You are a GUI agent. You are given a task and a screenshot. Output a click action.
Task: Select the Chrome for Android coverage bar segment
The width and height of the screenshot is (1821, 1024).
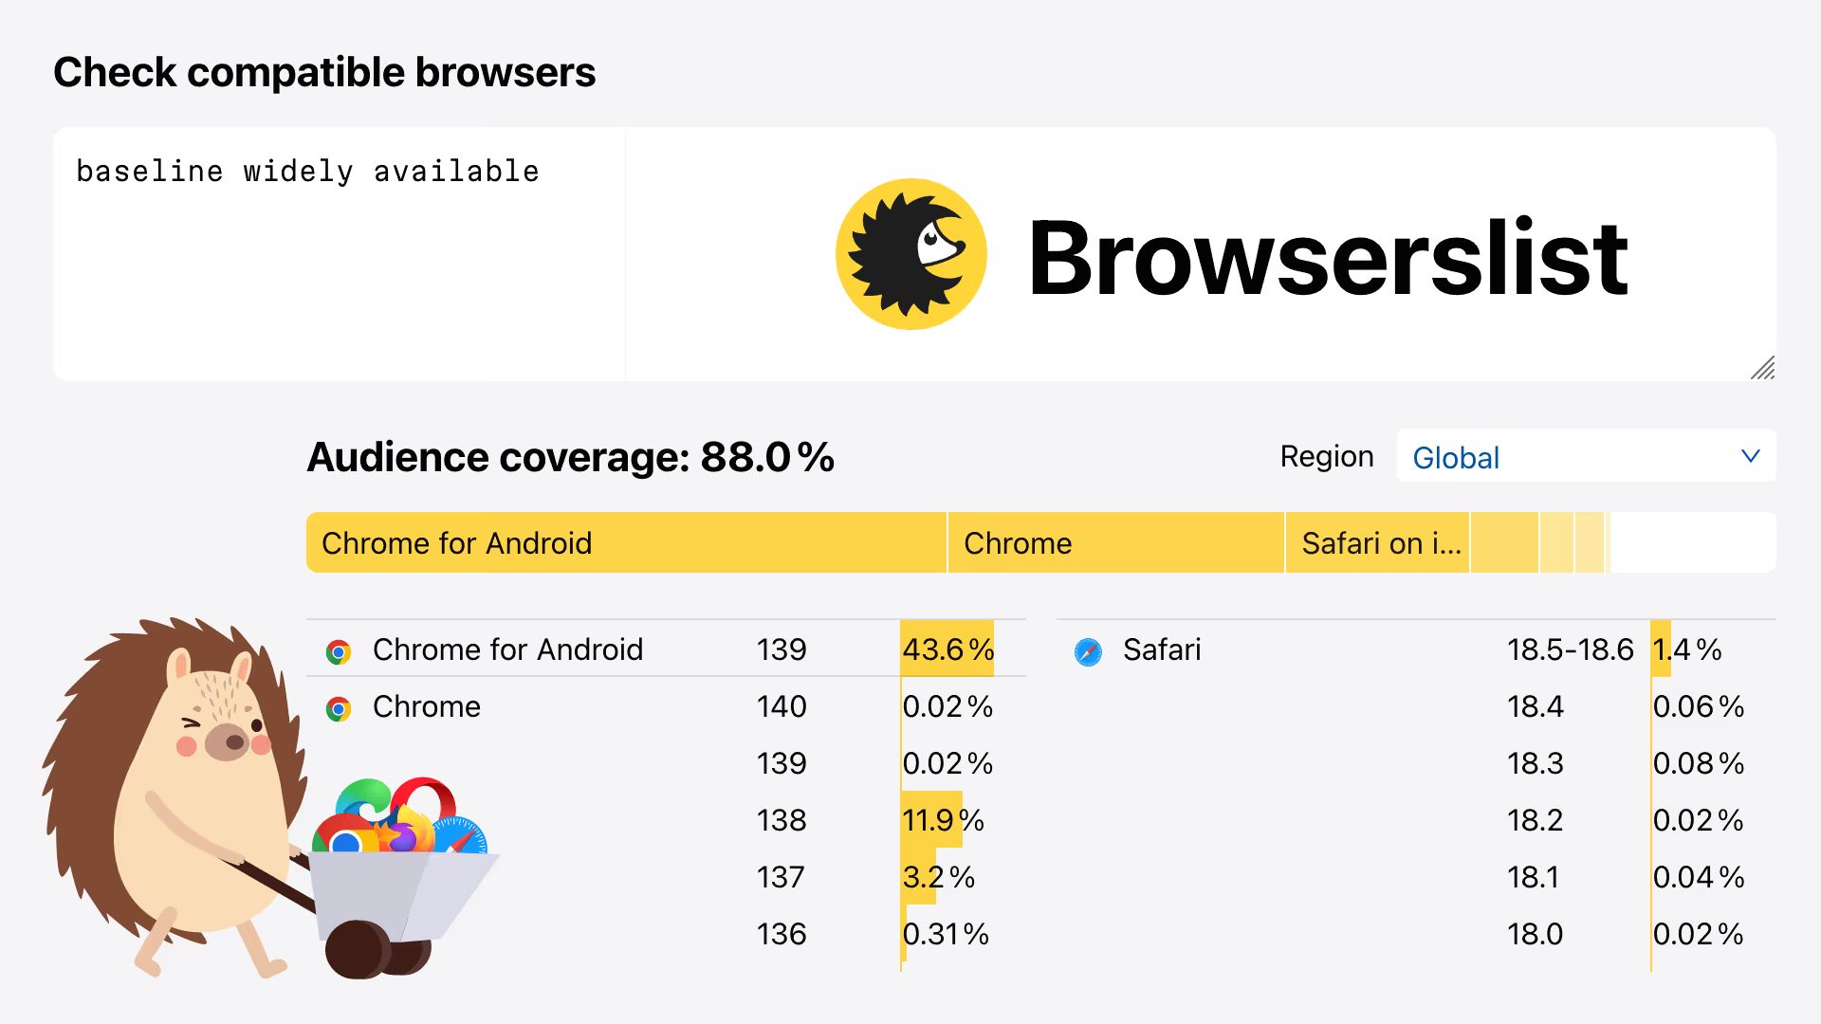(x=626, y=542)
